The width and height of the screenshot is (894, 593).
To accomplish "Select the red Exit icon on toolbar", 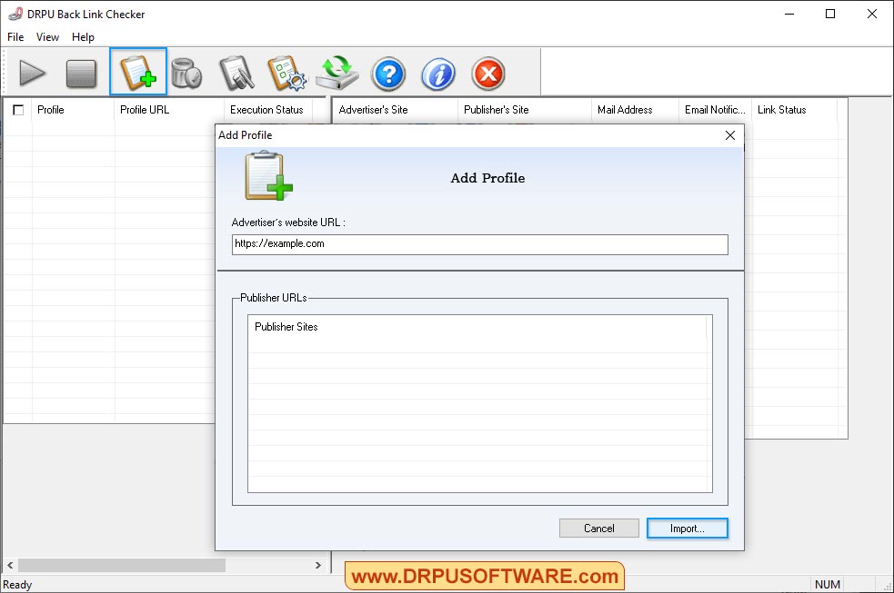I will pos(487,74).
